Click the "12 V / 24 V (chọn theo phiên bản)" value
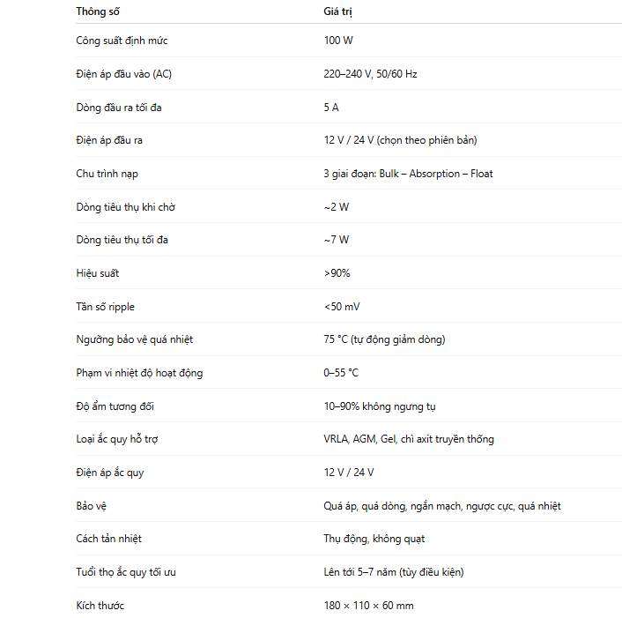622x618 pixels. coord(400,140)
